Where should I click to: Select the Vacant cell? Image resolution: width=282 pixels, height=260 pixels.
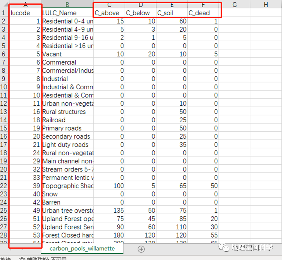point(68,54)
